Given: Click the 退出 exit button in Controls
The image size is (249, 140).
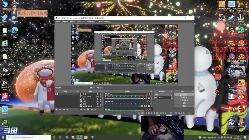Looking at the screenshot, I should tap(184, 106).
